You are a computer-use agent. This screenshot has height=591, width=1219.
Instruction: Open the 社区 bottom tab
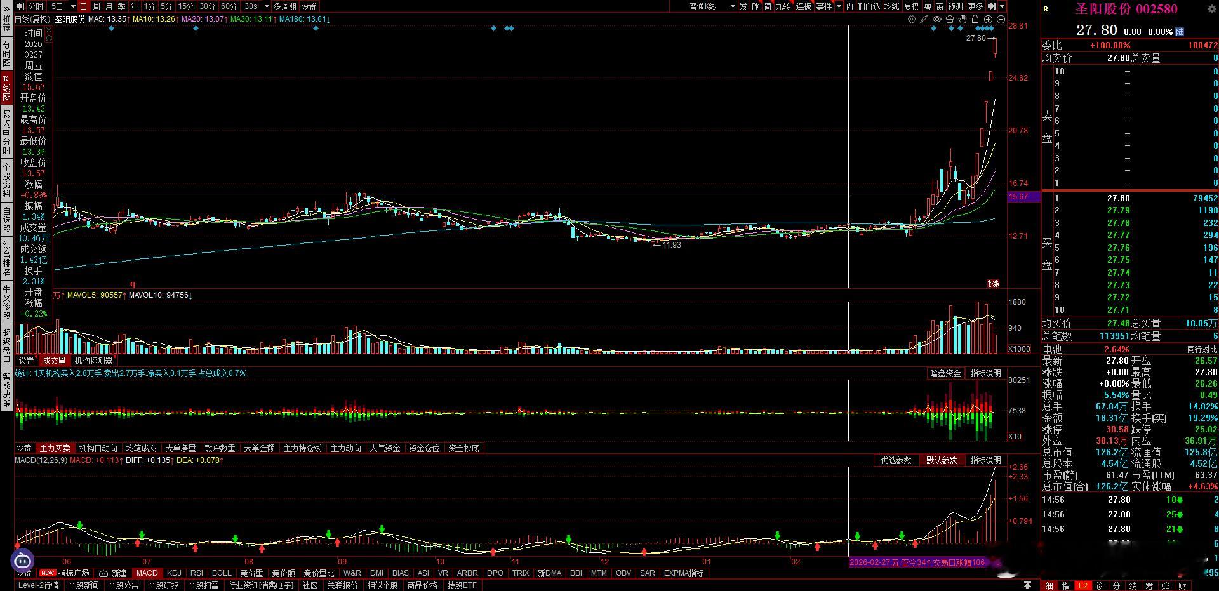click(310, 585)
